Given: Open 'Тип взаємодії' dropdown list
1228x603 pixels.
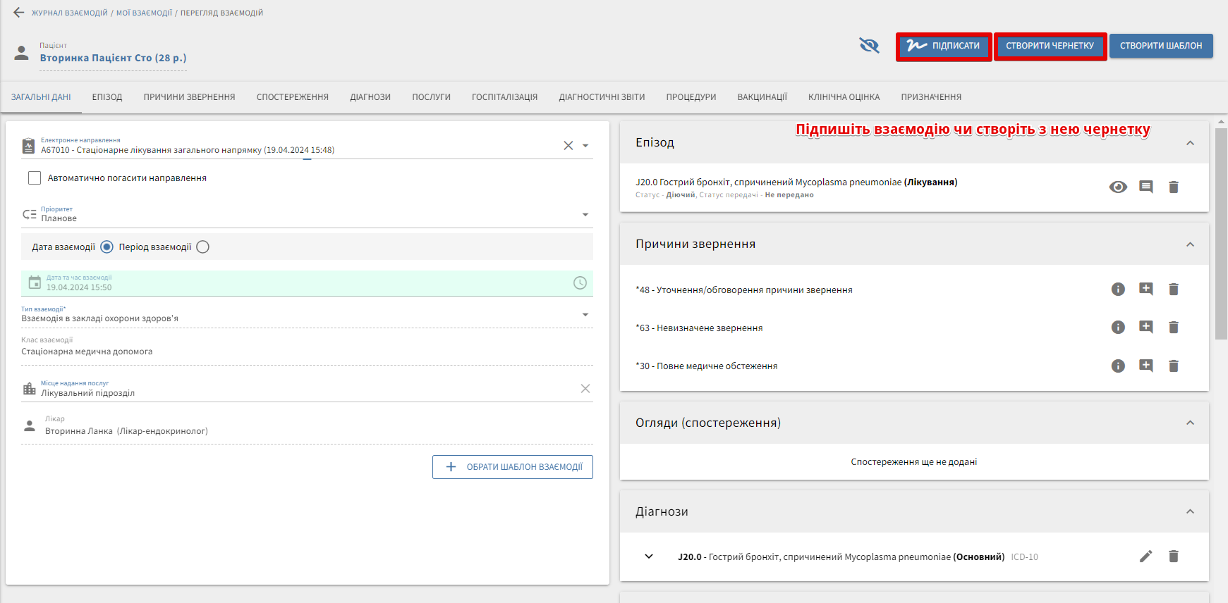Looking at the screenshot, I should 585,315.
